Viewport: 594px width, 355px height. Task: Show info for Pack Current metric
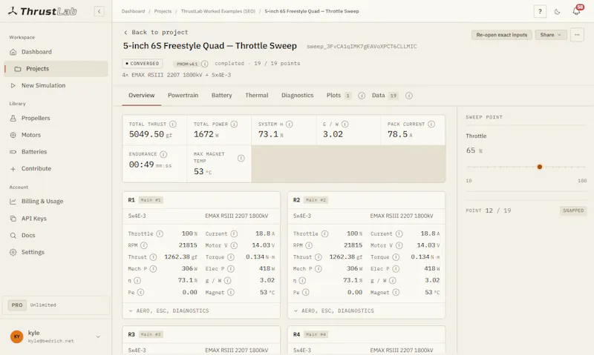[x=431, y=124]
